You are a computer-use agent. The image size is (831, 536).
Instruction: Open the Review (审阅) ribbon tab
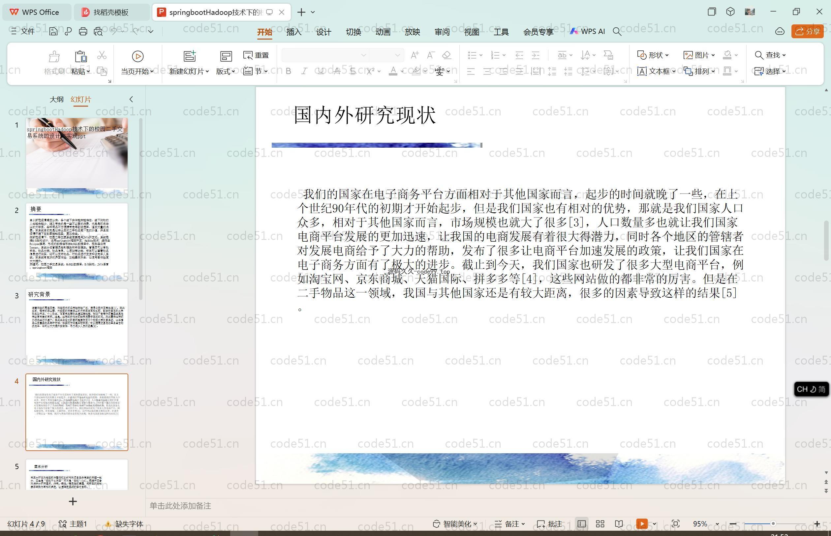442,32
